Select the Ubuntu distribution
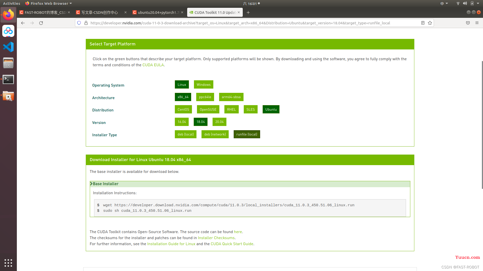 [271, 109]
